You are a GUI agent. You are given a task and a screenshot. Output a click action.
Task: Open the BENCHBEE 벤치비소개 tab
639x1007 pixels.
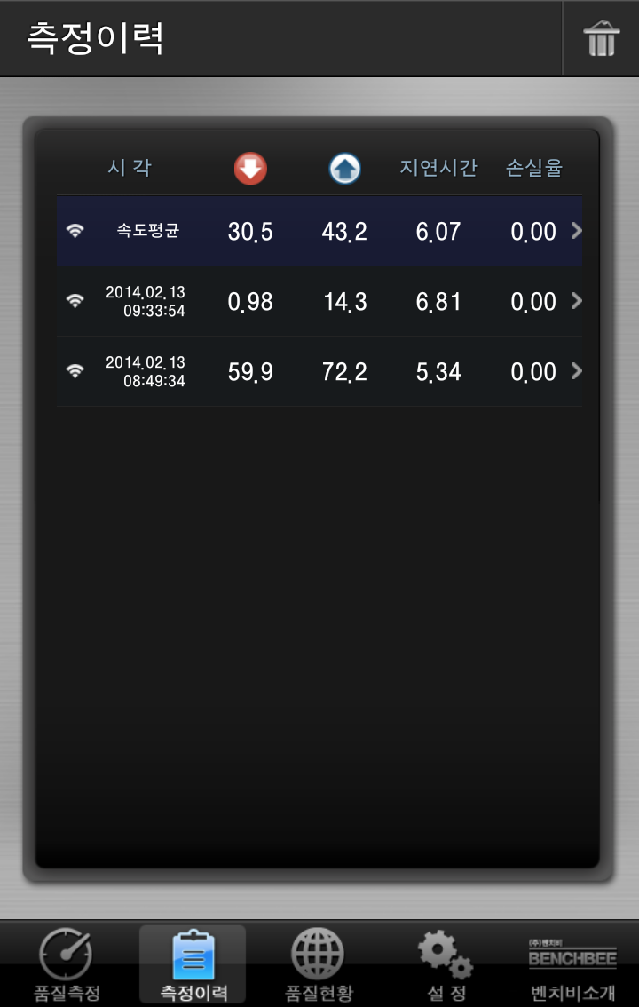(x=572, y=964)
